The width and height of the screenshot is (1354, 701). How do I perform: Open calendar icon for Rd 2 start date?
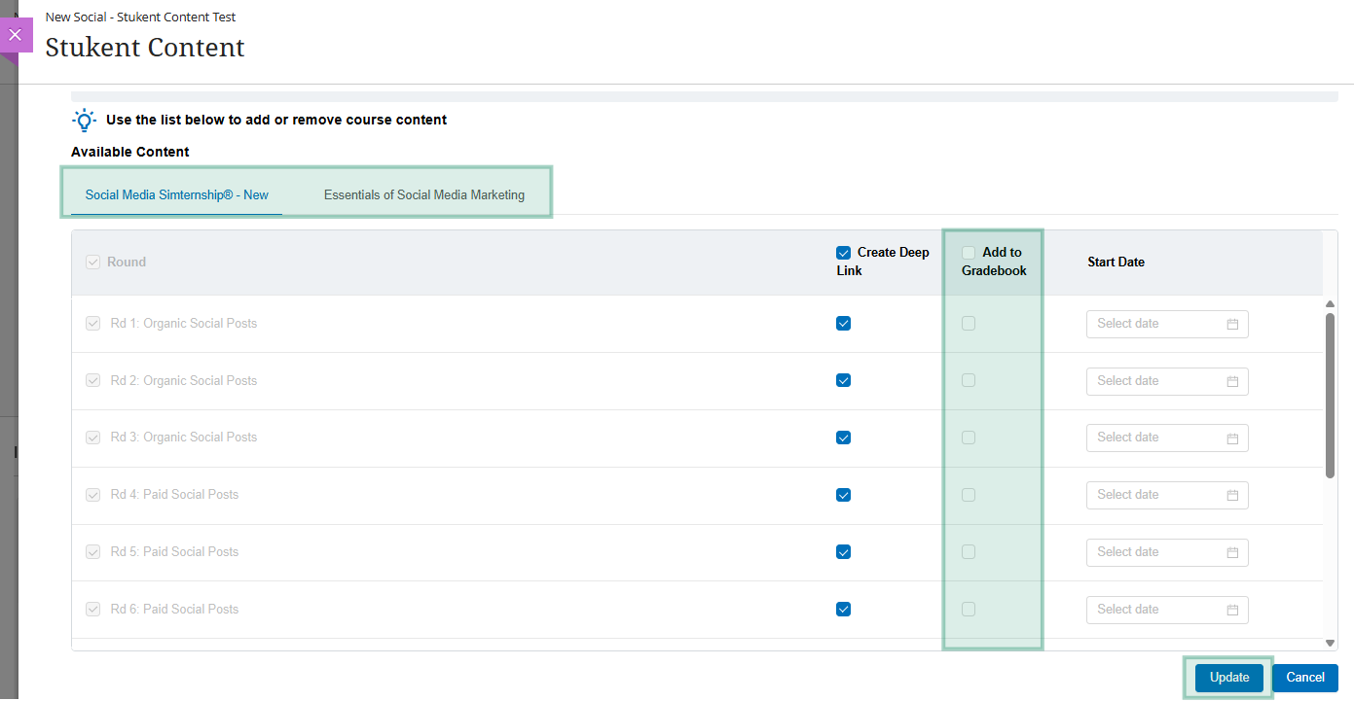point(1232,381)
